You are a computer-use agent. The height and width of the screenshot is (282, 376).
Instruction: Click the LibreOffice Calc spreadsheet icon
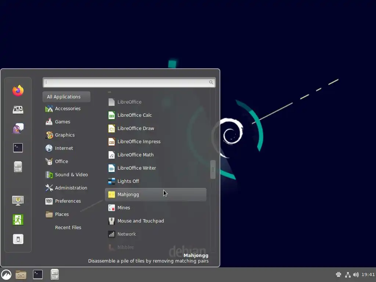[112, 115]
